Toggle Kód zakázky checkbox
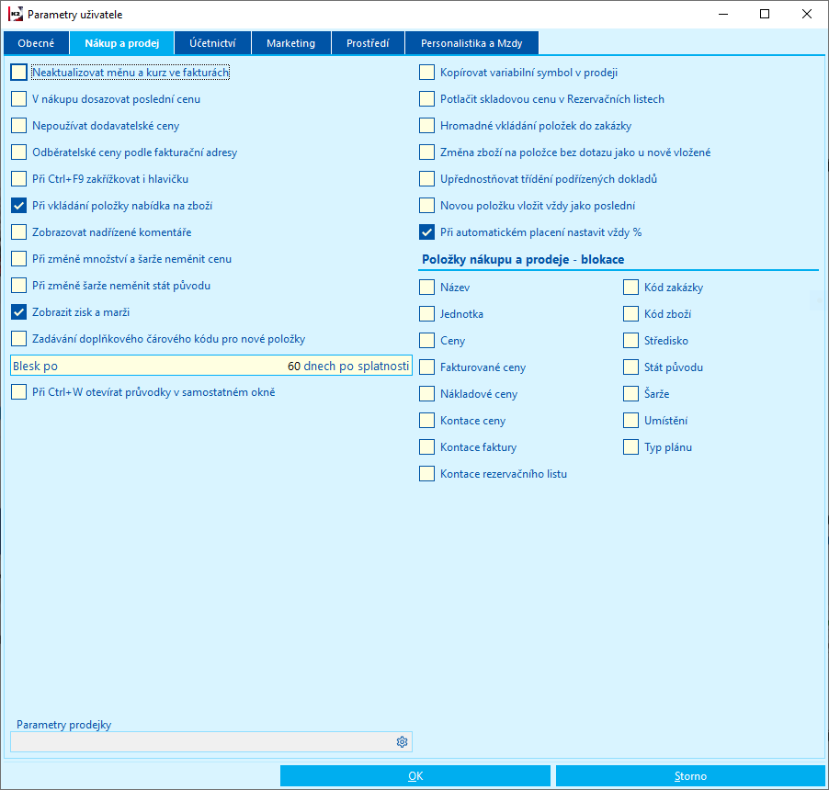This screenshot has width=829, height=790. (x=630, y=288)
